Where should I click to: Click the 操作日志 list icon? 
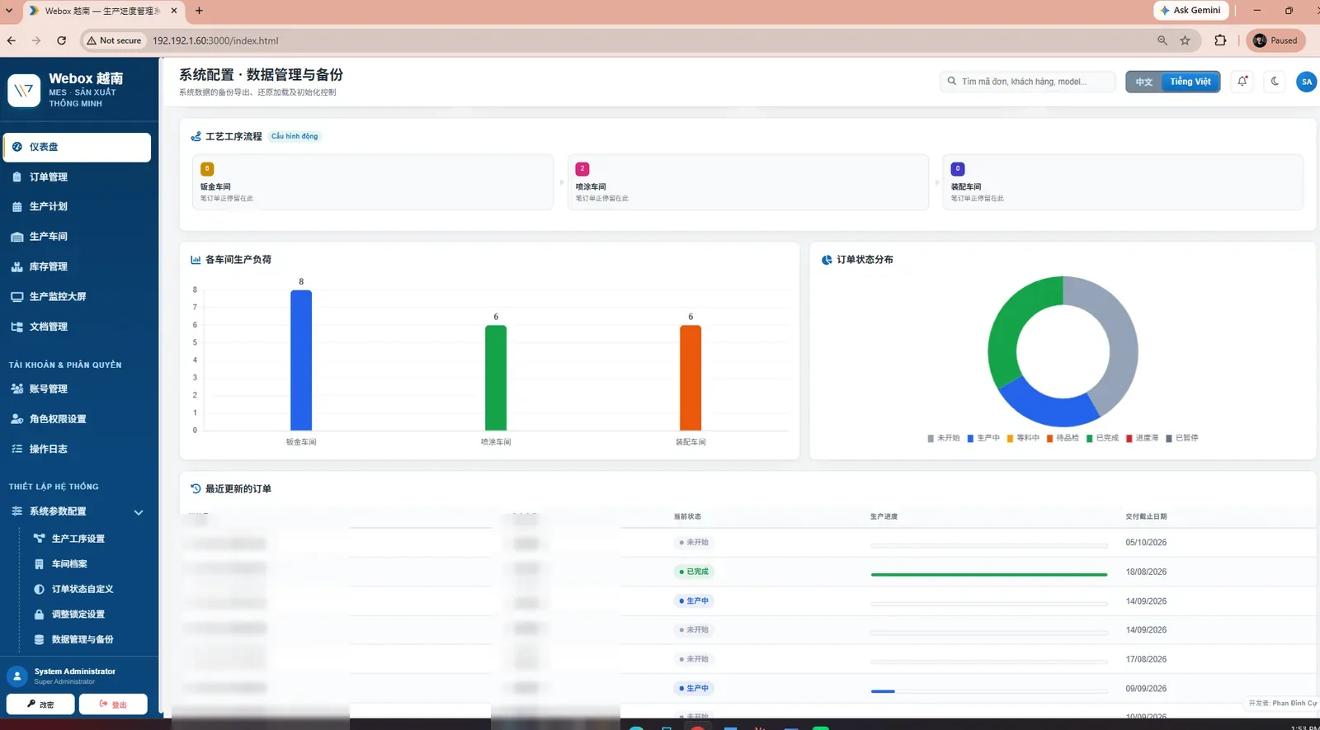click(16, 449)
